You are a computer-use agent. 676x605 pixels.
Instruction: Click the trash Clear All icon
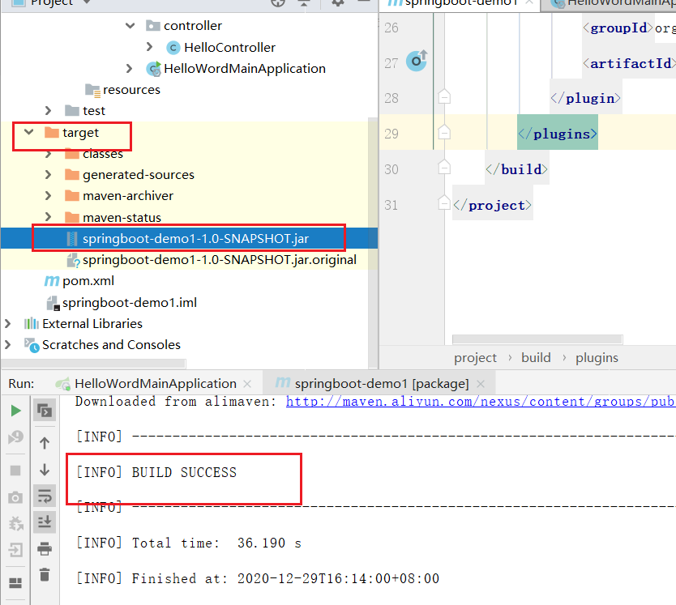pyautogui.click(x=45, y=575)
